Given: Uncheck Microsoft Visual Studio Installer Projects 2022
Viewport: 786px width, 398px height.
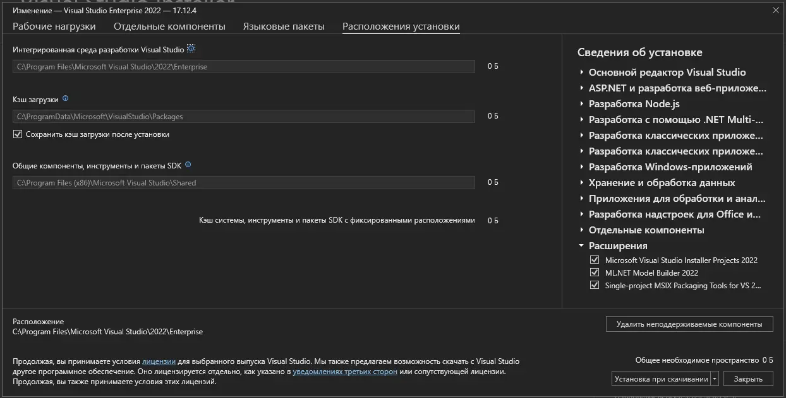Looking at the screenshot, I should click(x=594, y=260).
